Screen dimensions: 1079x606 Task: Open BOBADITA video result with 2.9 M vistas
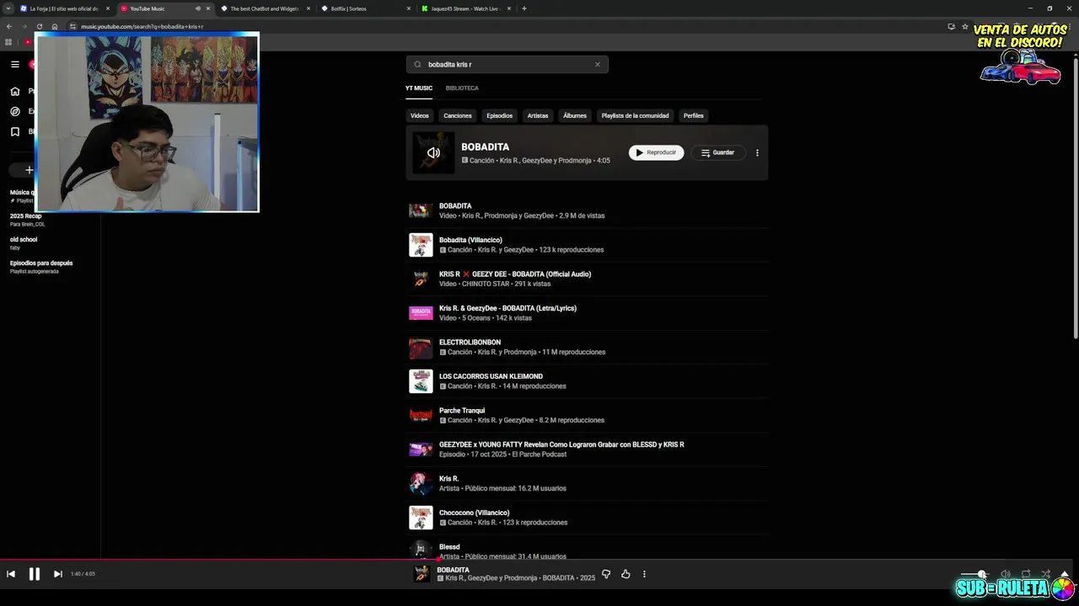coord(587,210)
